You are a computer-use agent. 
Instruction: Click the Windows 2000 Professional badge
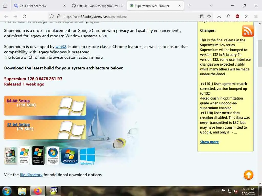[x=10, y=155]
